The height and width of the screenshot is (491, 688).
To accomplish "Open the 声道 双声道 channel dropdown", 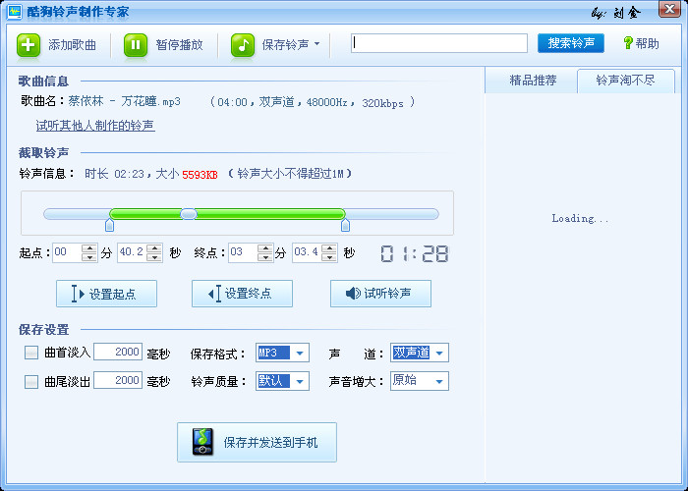I will coord(439,353).
